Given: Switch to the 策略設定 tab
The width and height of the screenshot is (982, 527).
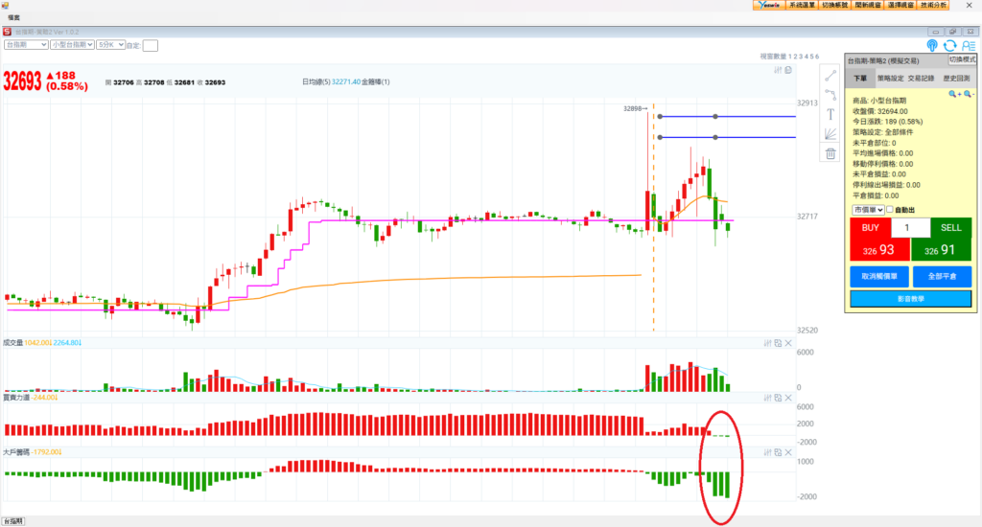Looking at the screenshot, I should point(891,80).
